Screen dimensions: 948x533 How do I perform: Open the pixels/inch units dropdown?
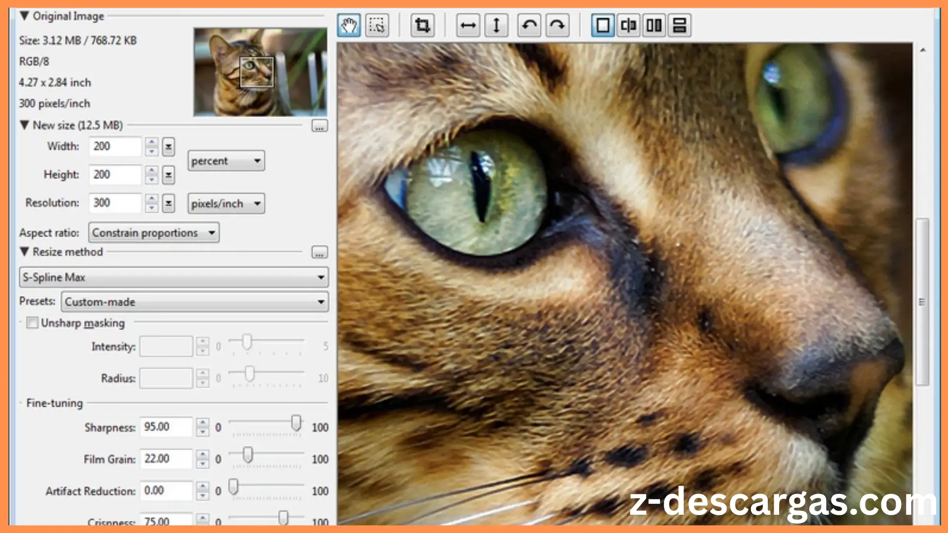tap(226, 203)
